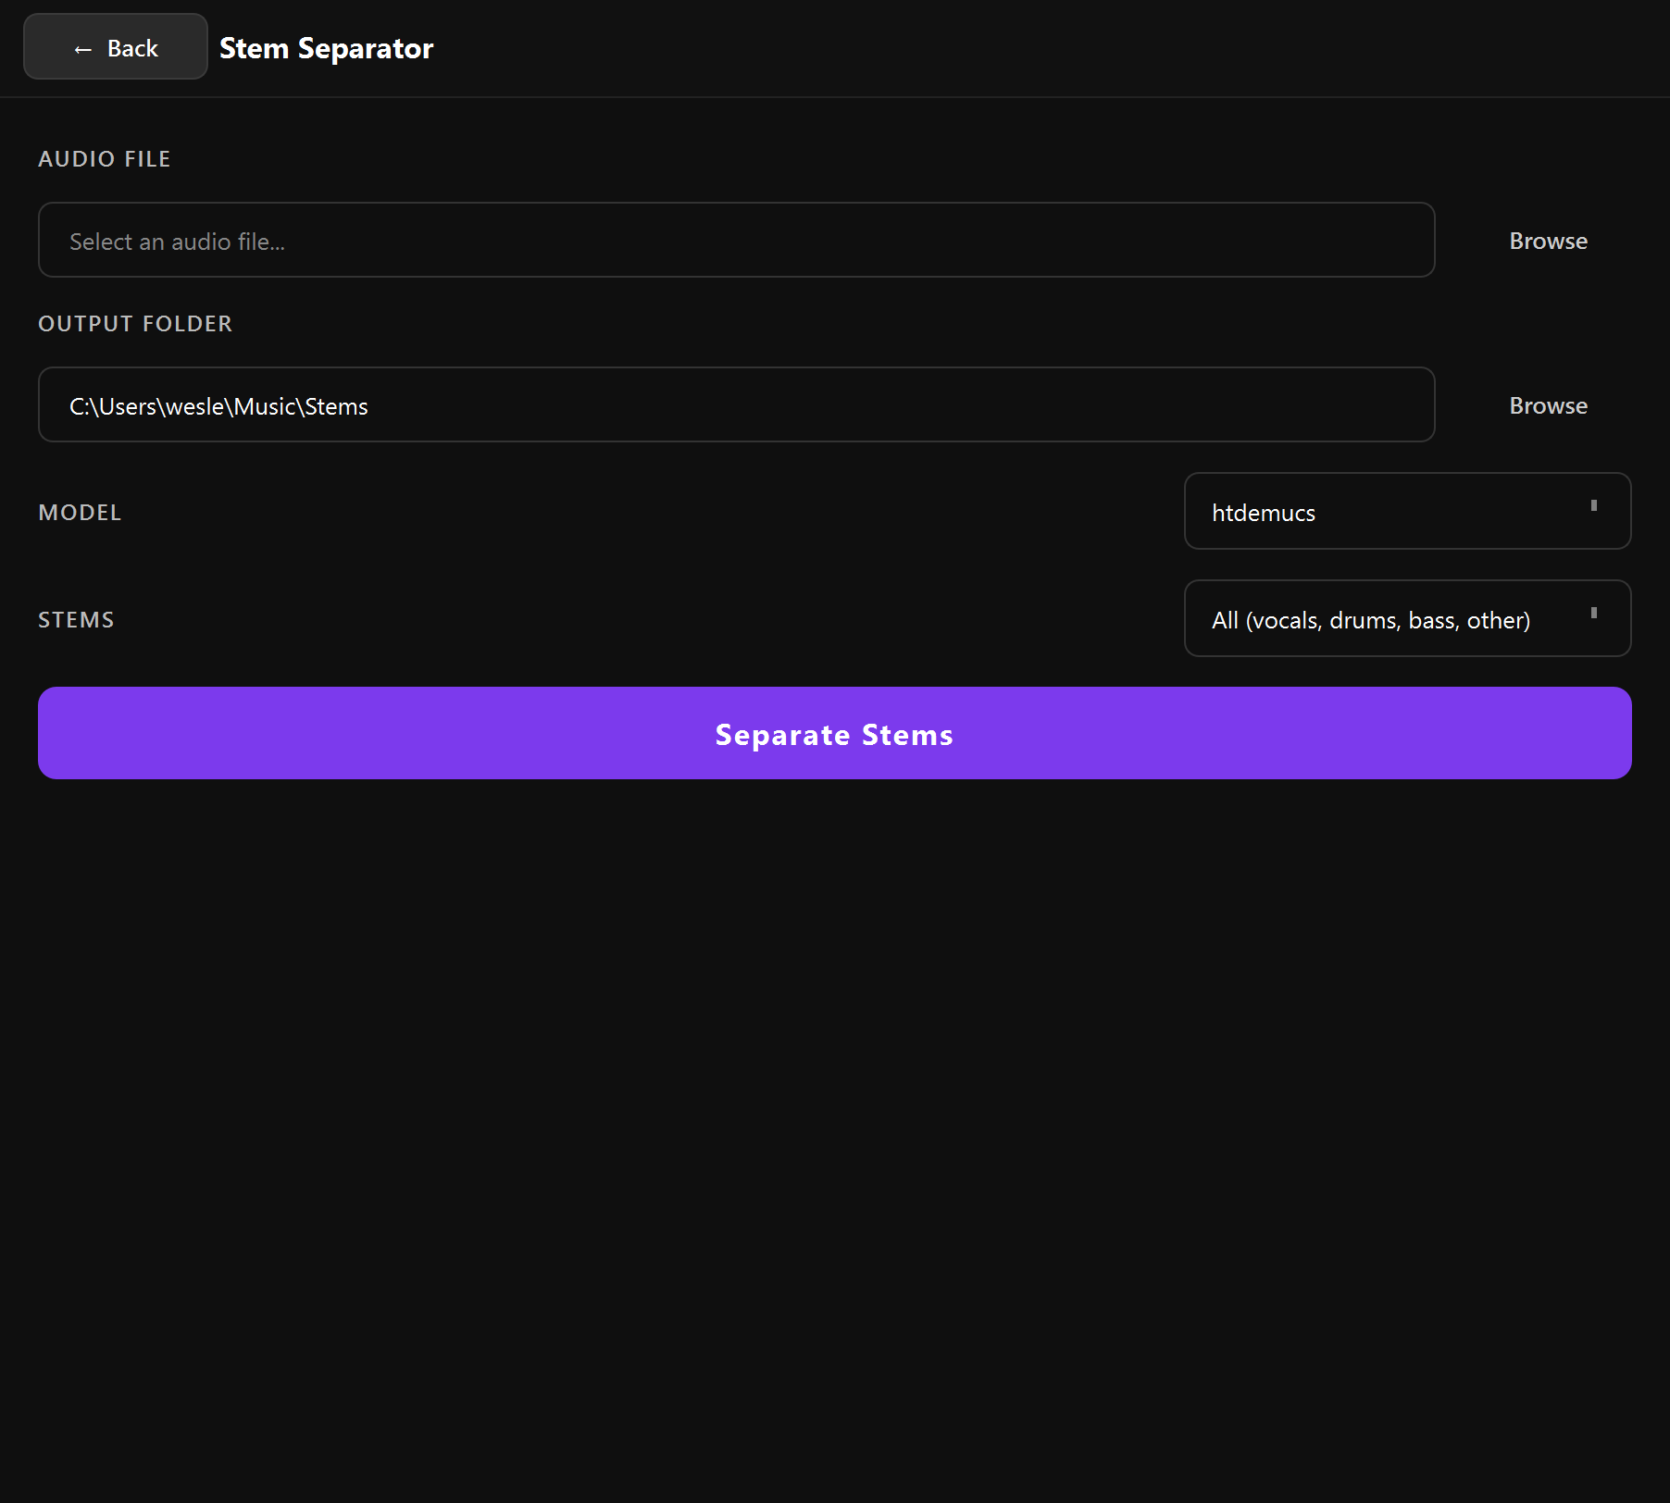Click the Stem Separator page title
1670x1503 pixels.
pos(326,48)
